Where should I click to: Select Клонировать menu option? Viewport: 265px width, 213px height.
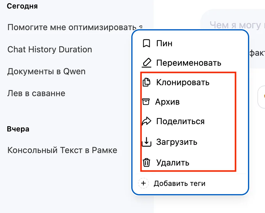click(183, 82)
